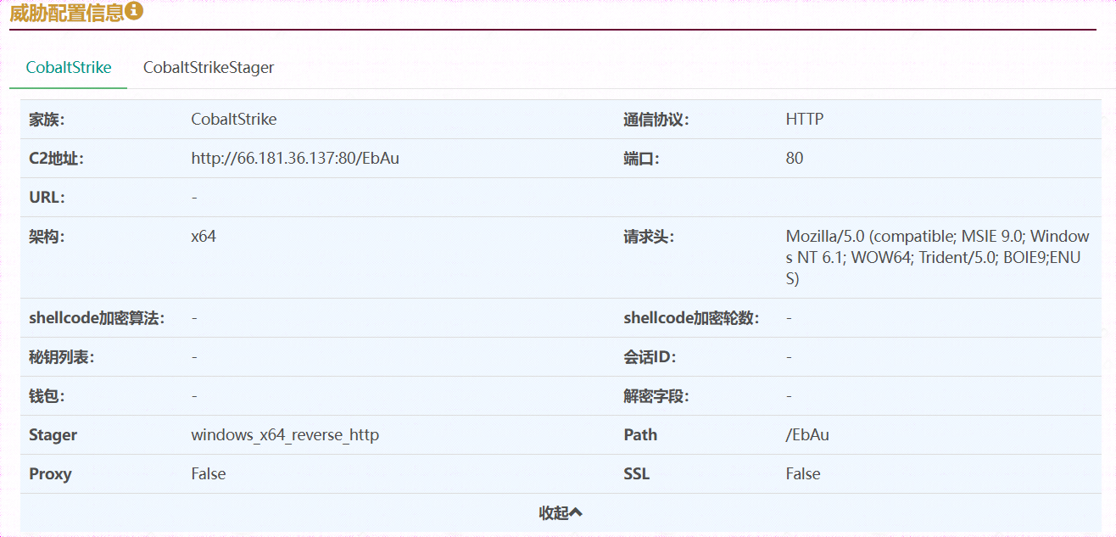Click the shellcode加密轮数 label
This screenshot has width=1116, height=537.
(x=691, y=318)
